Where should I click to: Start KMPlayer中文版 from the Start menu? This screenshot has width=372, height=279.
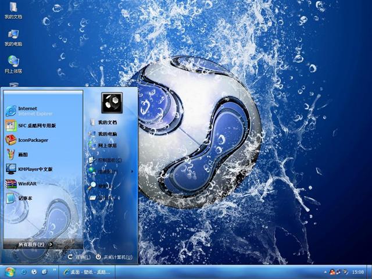click(x=35, y=169)
